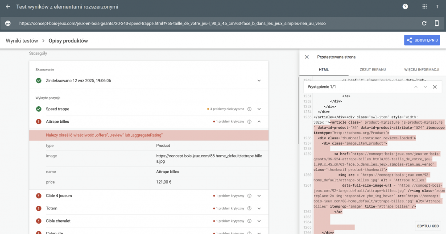
Task: Expand the Cible chevalet item chevron
Action: (x=259, y=221)
